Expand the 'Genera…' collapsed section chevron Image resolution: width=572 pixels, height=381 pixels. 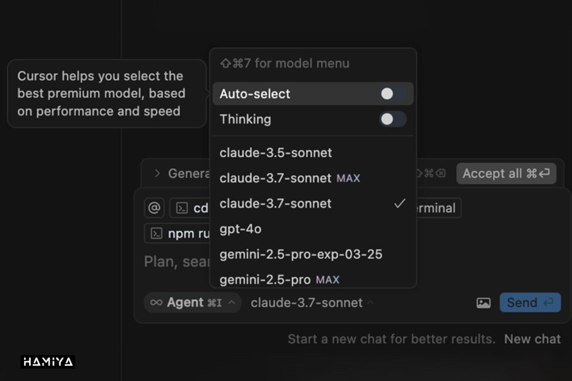[158, 173]
